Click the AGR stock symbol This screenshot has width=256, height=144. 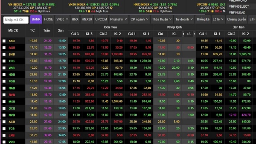click(x=12, y=48)
